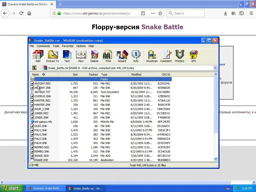Select the SNAKE.EXE application file

(101, 160)
